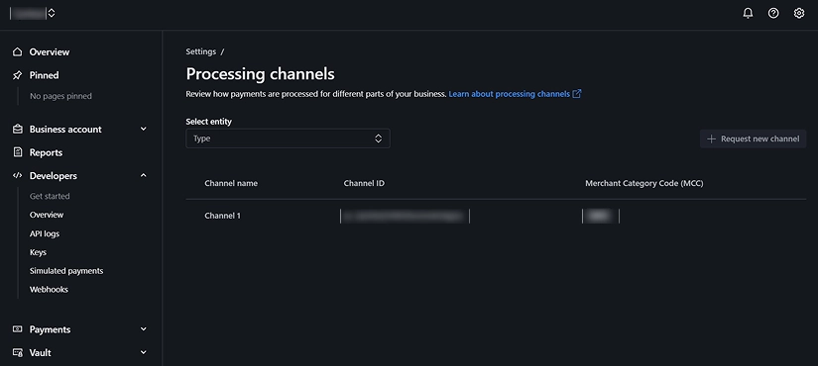The height and width of the screenshot is (366, 818).
Task: Expand the Payments section chevron
Action: (144, 329)
